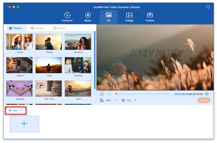217x143 pixels.
Task: Click the Old Times theme label
Action: pos(50,99)
